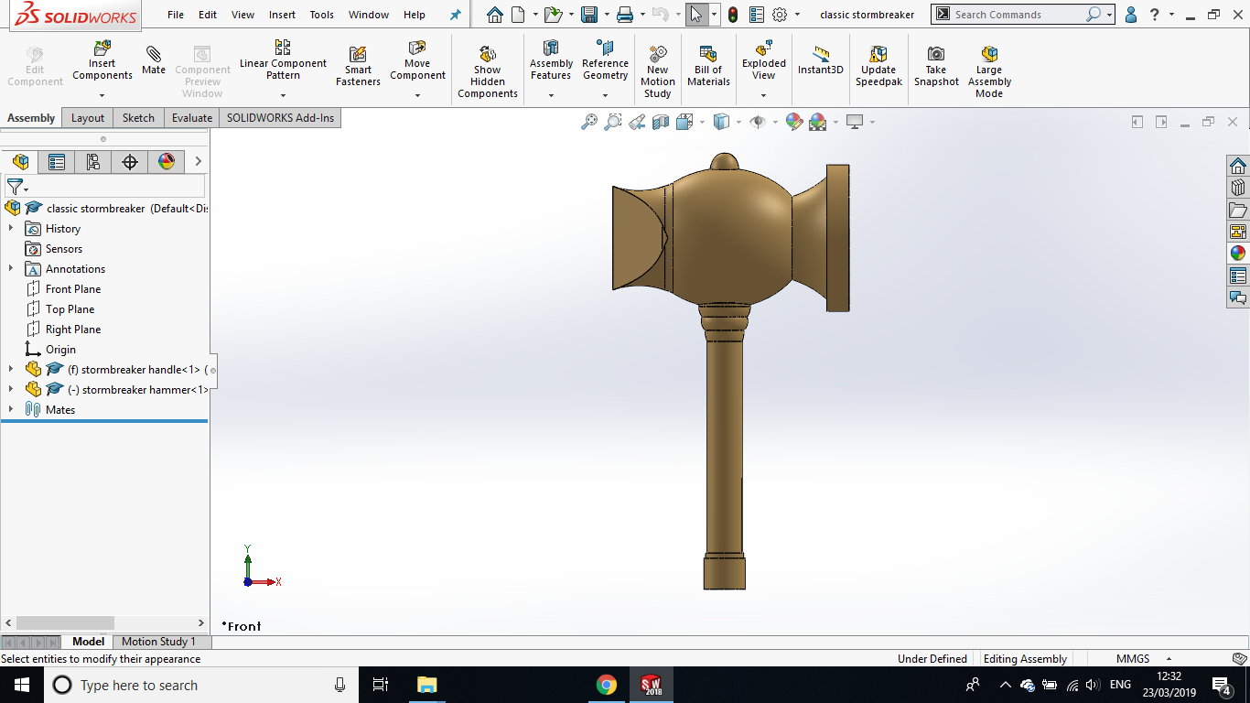
Task: Expand the History tree node
Action: [11, 229]
